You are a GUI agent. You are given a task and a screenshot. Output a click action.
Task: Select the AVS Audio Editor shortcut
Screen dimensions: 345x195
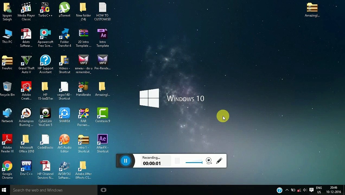pos(65,144)
